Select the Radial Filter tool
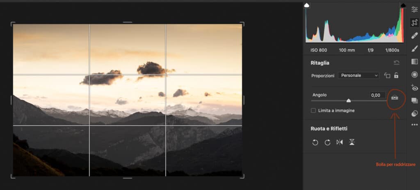420x190 pixels. point(415,75)
